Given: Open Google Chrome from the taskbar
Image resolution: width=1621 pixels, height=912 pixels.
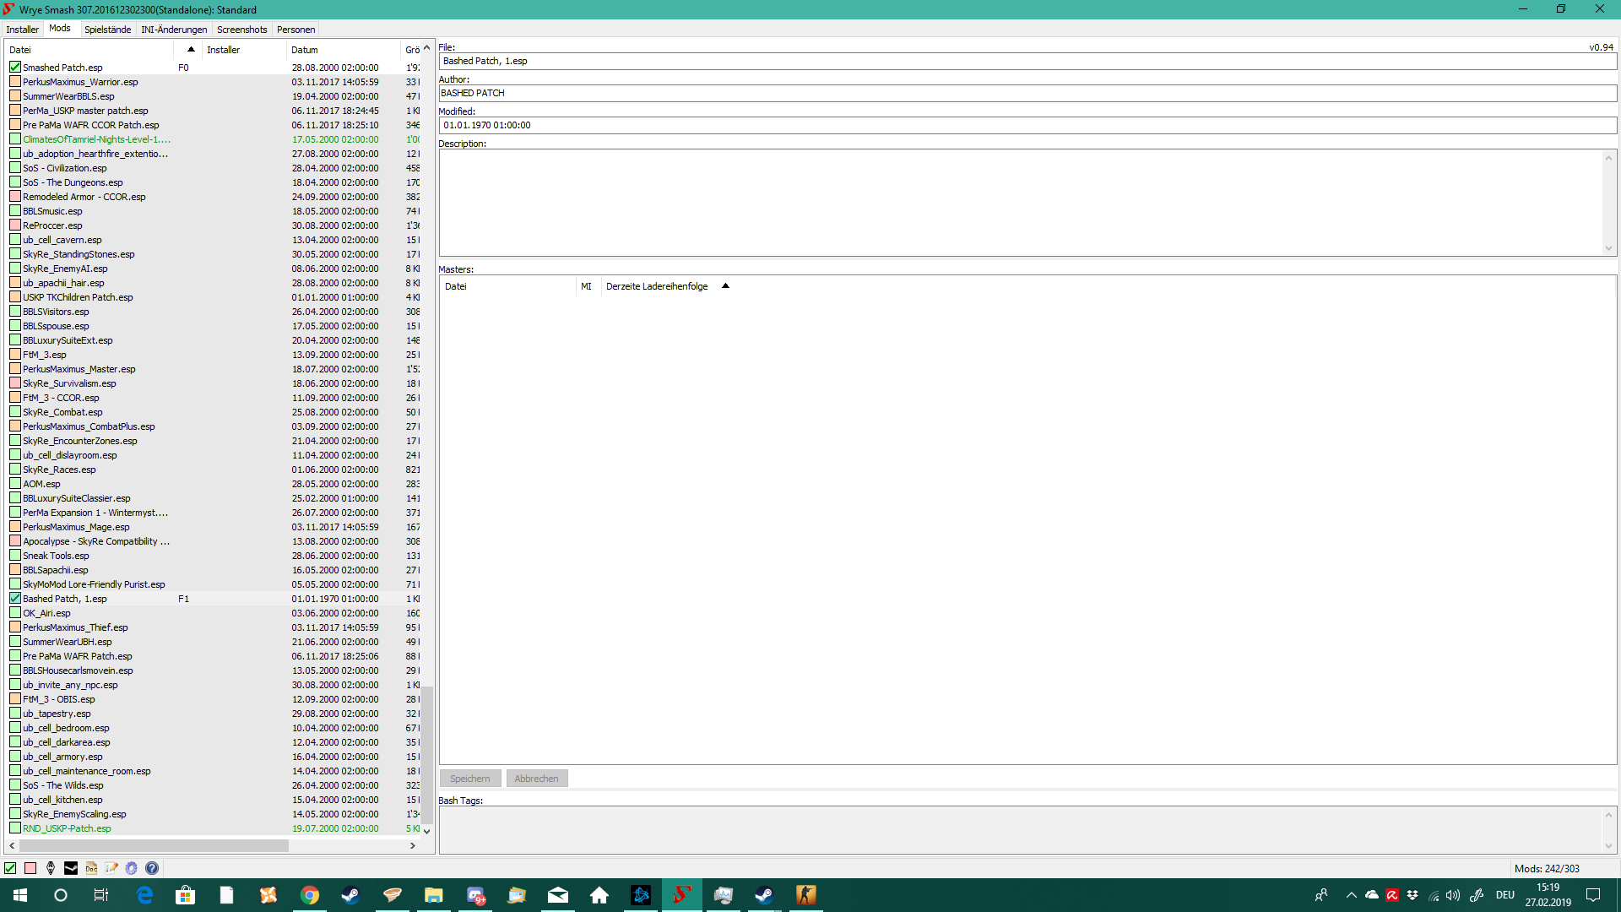Looking at the screenshot, I should 310,895.
